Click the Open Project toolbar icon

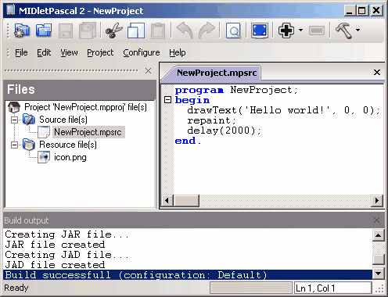[44, 30]
